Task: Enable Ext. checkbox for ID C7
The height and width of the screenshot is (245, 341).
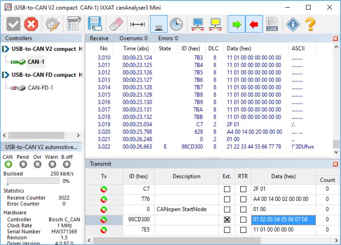Action: coord(227,189)
